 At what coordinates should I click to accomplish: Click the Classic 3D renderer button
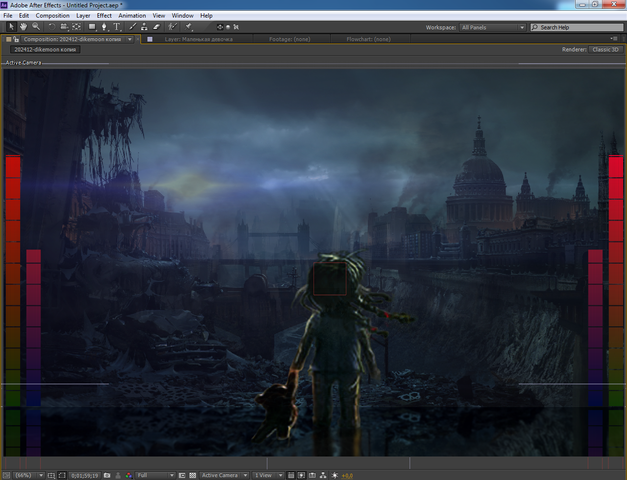point(605,49)
